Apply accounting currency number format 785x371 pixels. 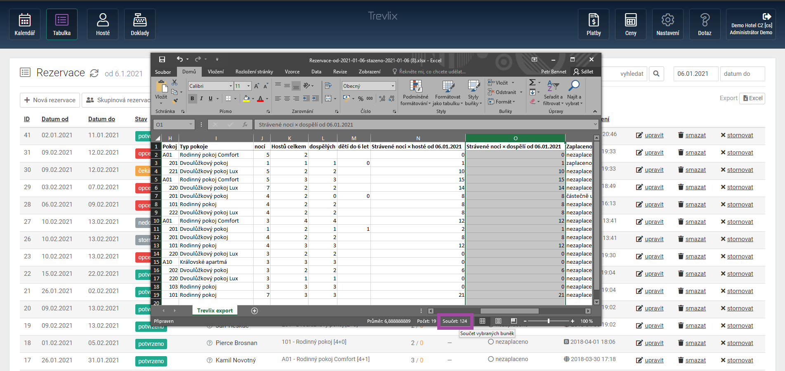click(x=347, y=99)
